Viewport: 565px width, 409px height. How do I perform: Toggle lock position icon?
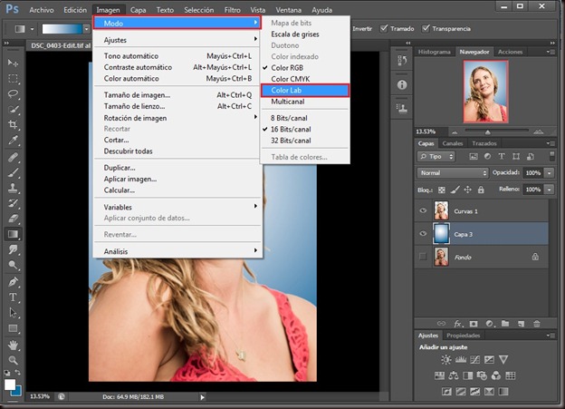click(468, 190)
